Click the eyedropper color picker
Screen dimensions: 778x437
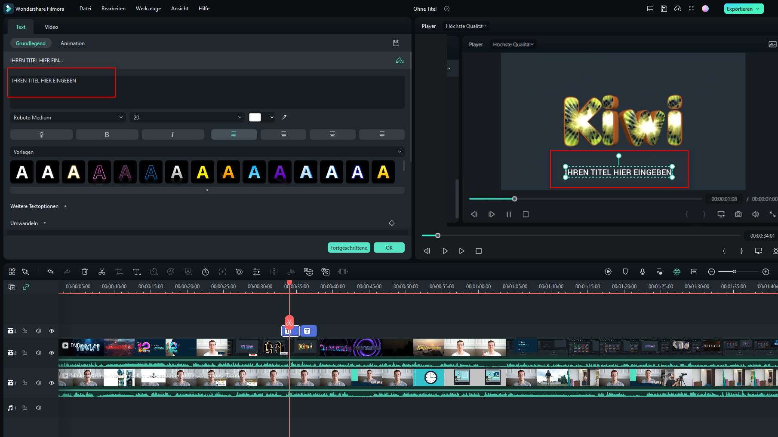tap(284, 117)
